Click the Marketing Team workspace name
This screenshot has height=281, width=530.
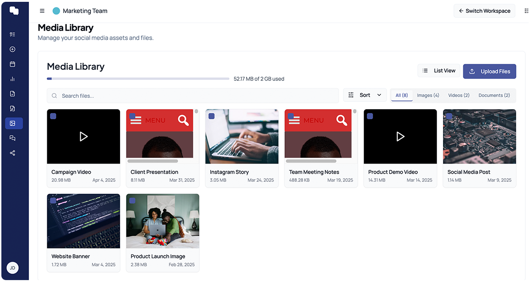click(85, 11)
